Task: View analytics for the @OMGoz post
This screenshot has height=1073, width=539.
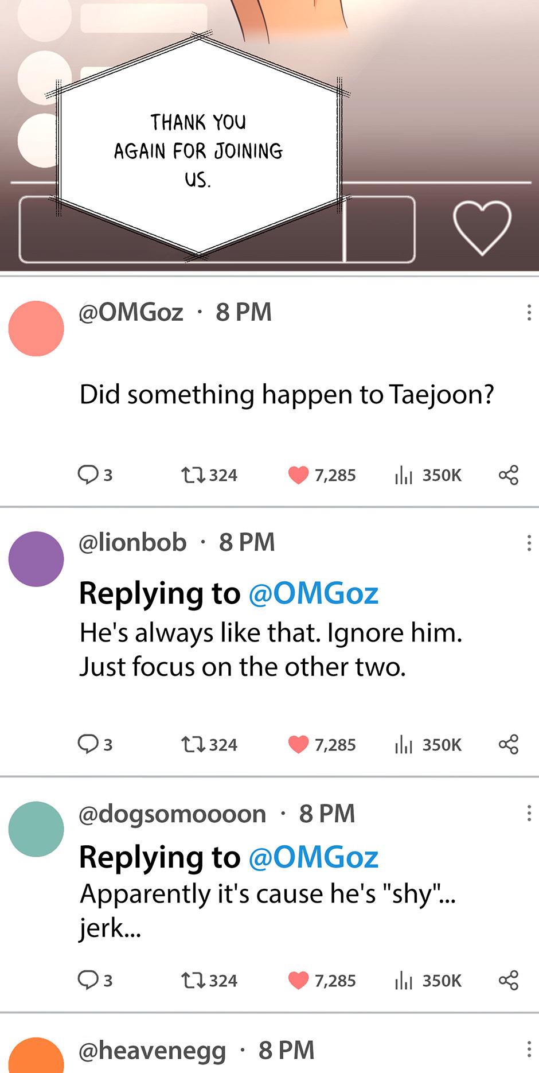Action: [404, 475]
